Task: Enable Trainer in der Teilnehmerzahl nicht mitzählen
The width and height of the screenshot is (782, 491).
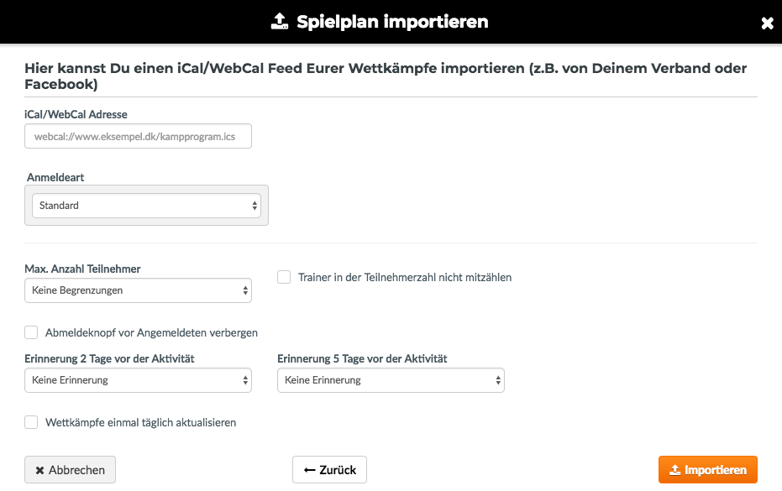Action: [284, 277]
